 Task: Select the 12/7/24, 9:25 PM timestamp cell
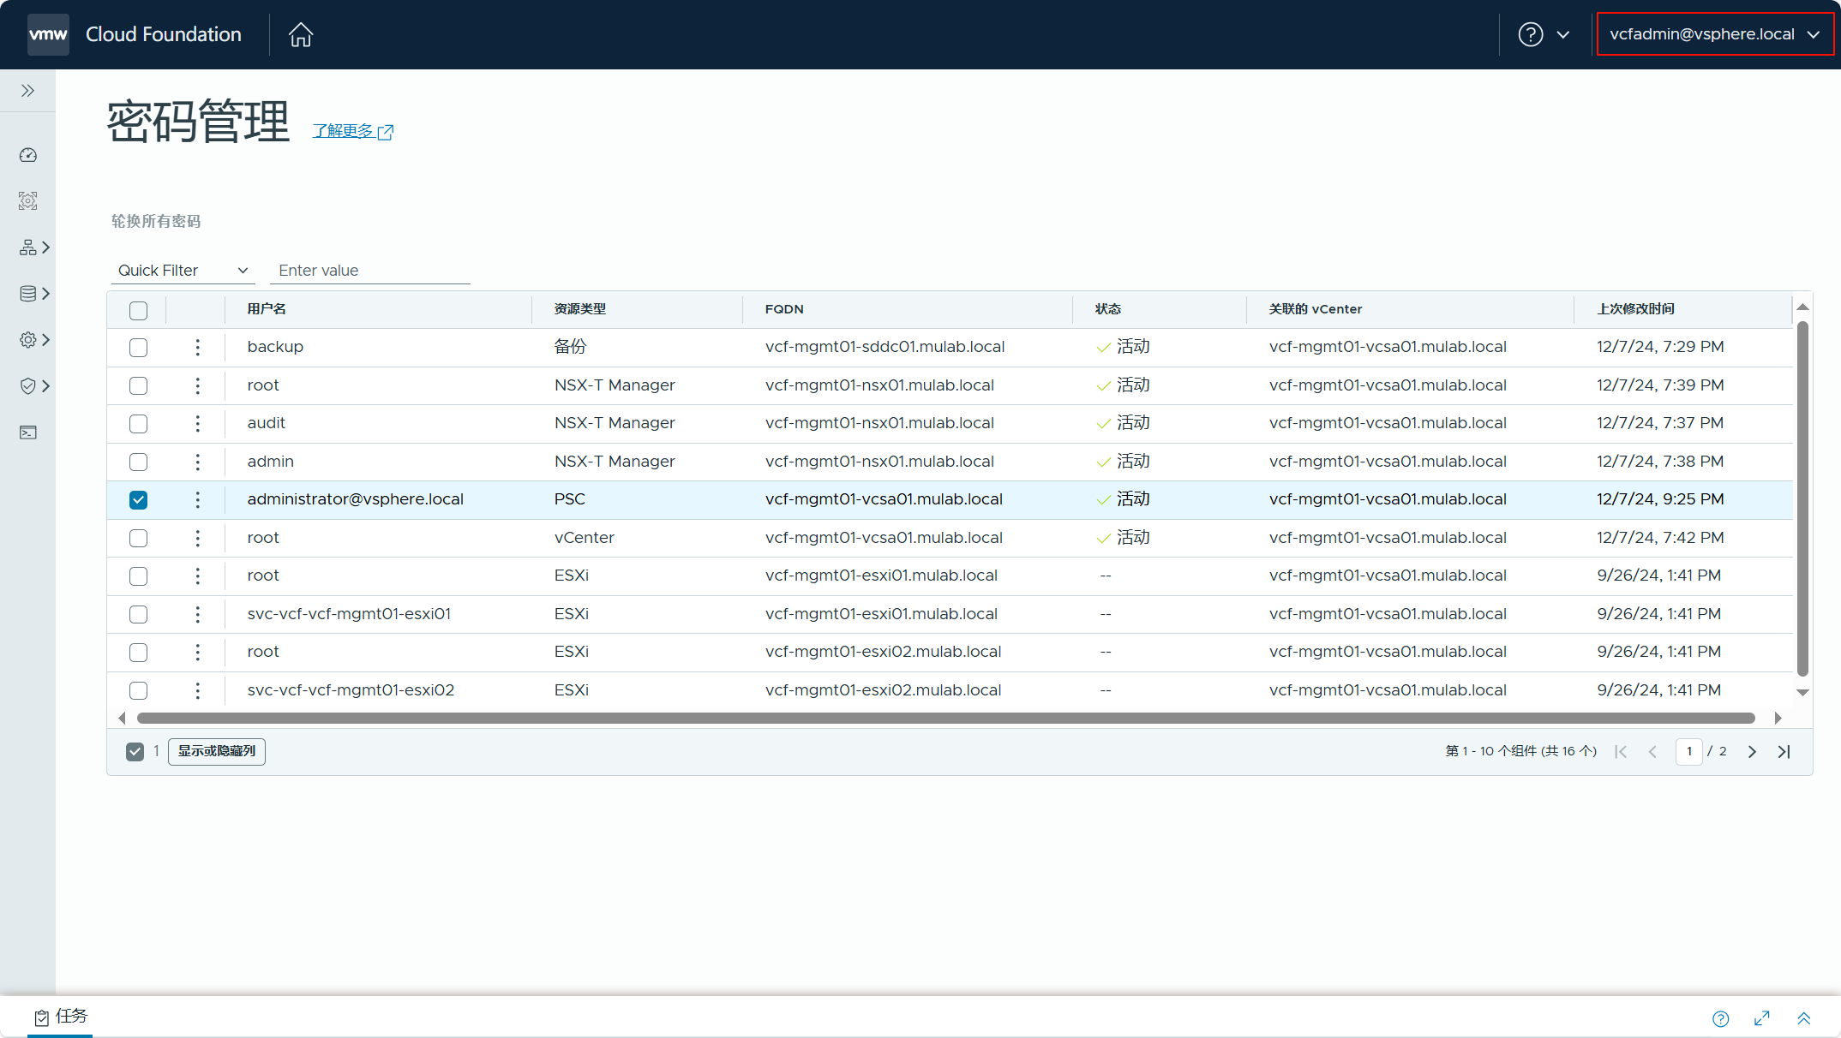(x=1660, y=499)
